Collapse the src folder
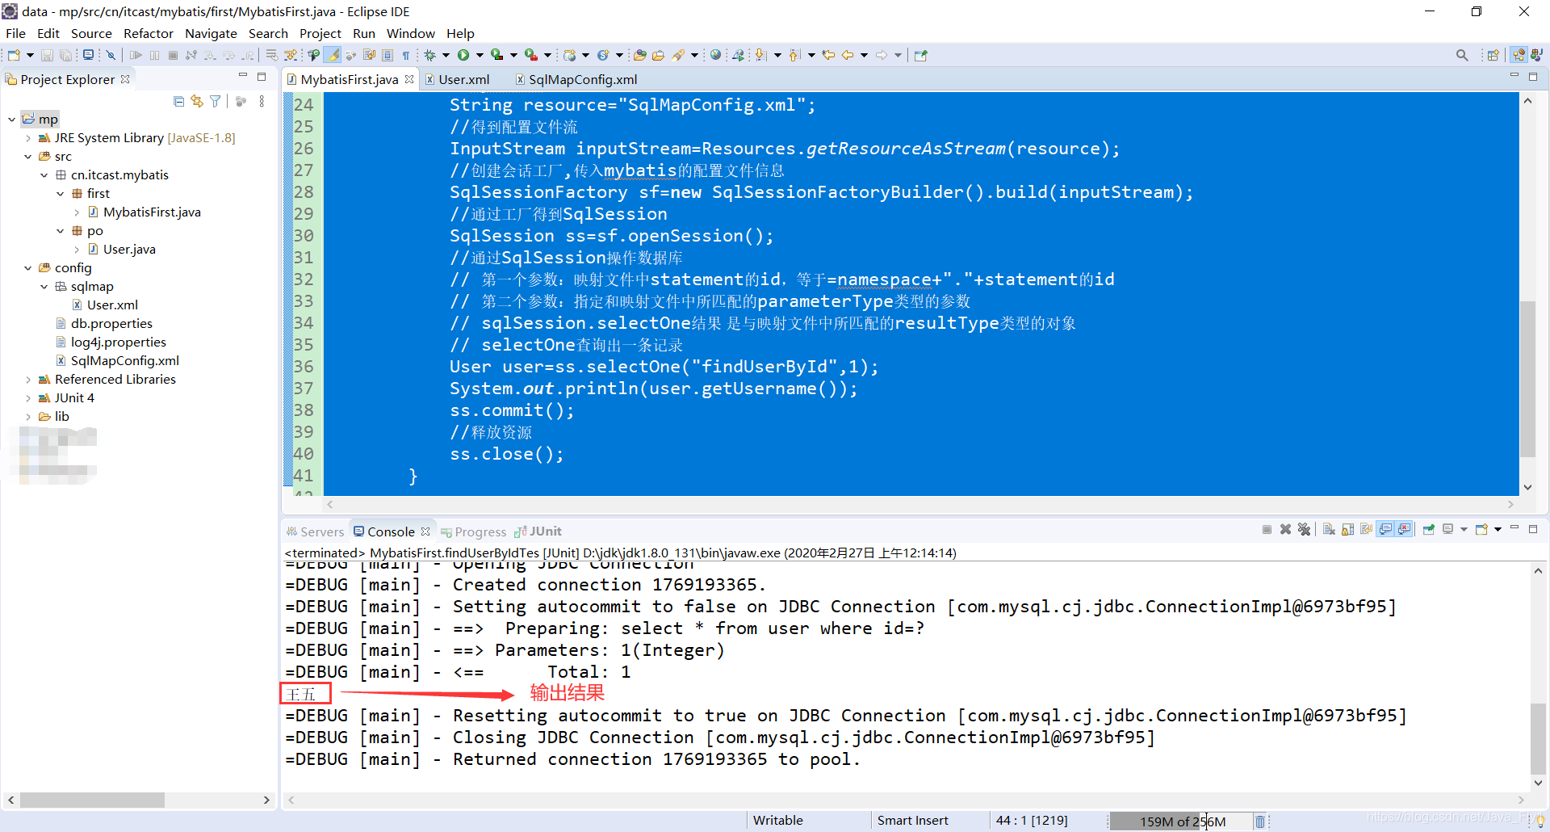The width and height of the screenshot is (1550, 832). pos(28,157)
